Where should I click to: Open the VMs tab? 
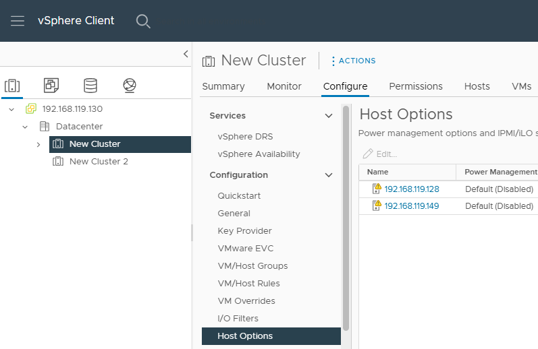[x=522, y=86]
